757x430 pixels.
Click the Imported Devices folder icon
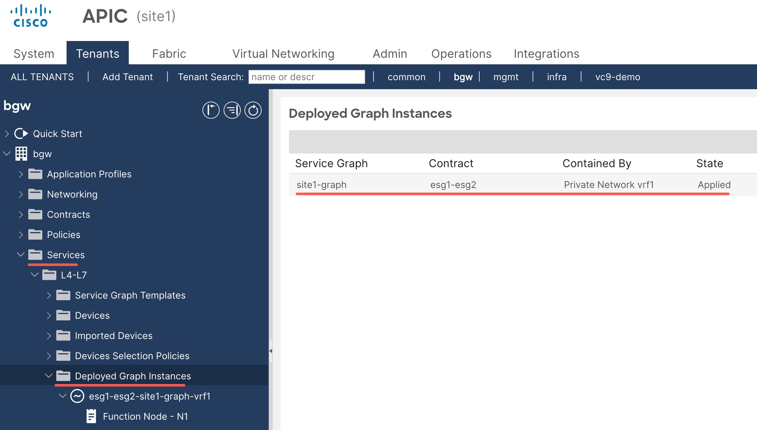pyautogui.click(x=63, y=336)
